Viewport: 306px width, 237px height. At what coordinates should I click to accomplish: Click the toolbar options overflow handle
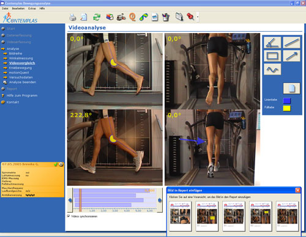coord(198,17)
